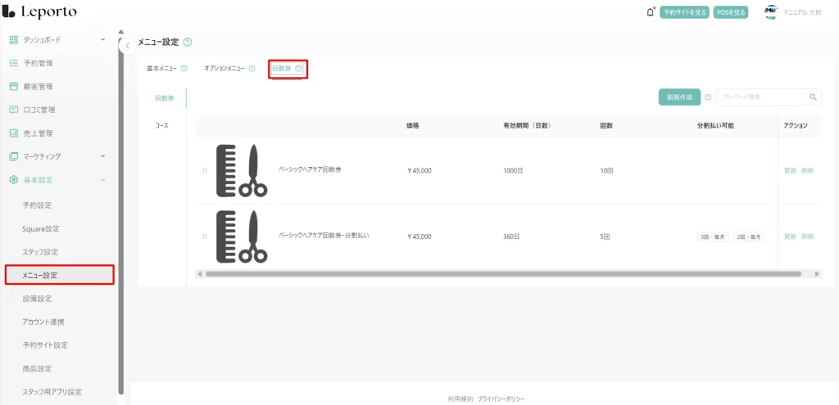This screenshot has width=839, height=405.
Task: Expand the ダッシュボード sidebar menu
Action: tap(102, 39)
